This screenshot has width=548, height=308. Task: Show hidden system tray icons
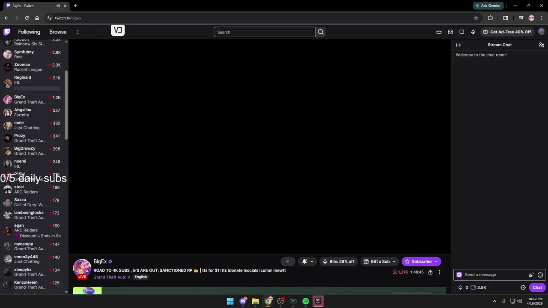pyautogui.click(x=494, y=301)
